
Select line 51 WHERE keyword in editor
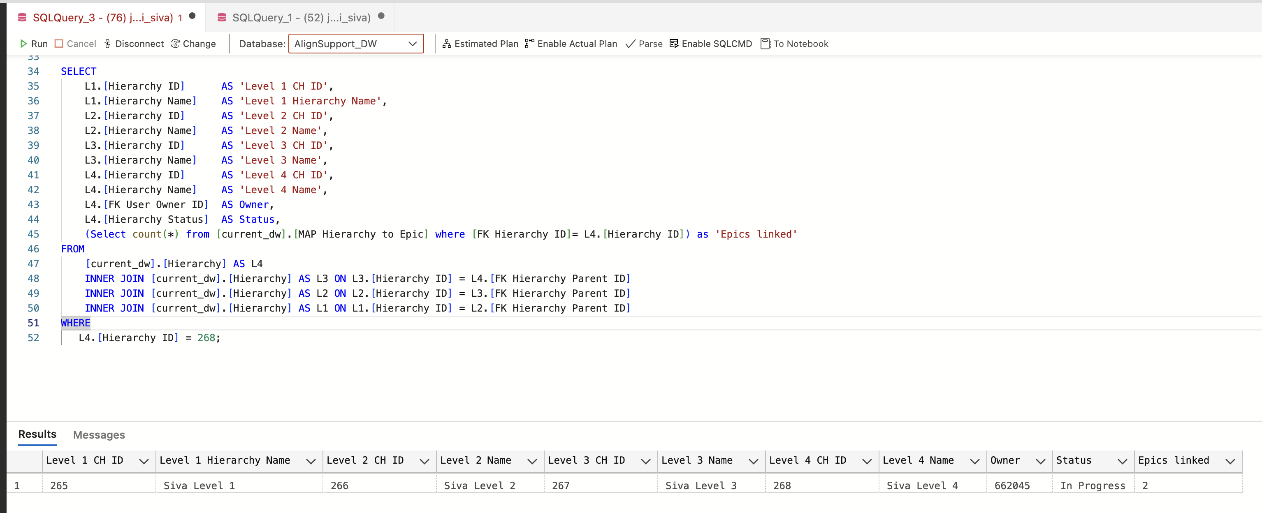[75, 323]
